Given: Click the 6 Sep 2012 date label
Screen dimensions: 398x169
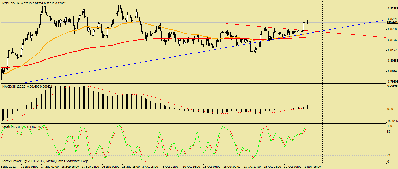Looking at the screenshot, I should point(8,166).
